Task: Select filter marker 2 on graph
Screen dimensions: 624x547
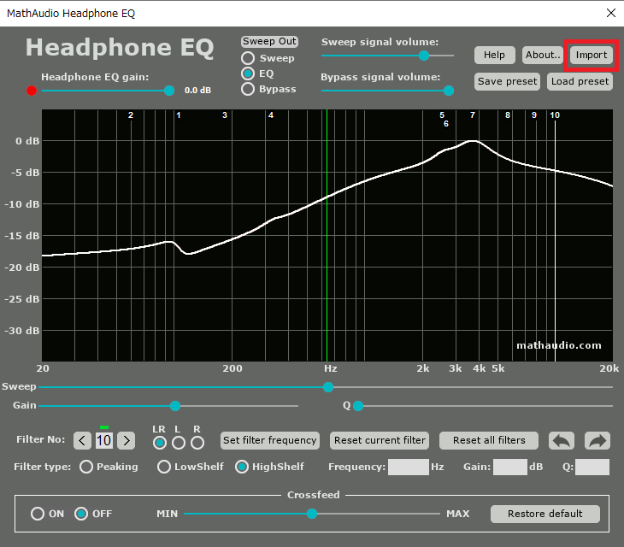Action: (131, 115)
